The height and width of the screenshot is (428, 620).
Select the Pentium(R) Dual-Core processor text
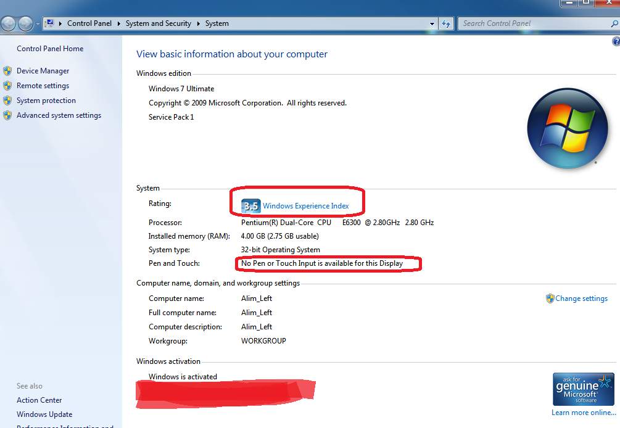337,223
